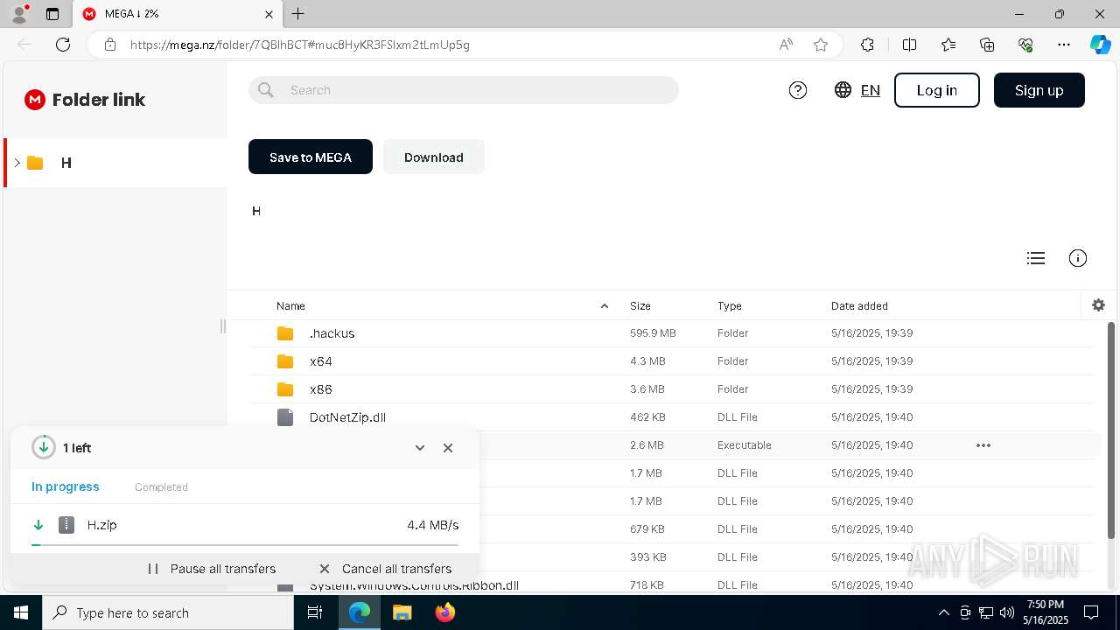This screenshot has width=1120, height=630.
Task: Open Edge settings and more menu
Action: [x=1064, y=45]
